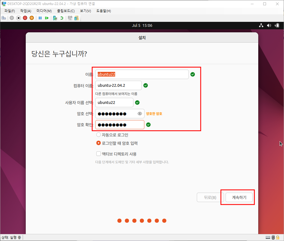This screenshot has height=241, width=284.
Task: Open the Ubuntu network status icon
Action: 261,25
